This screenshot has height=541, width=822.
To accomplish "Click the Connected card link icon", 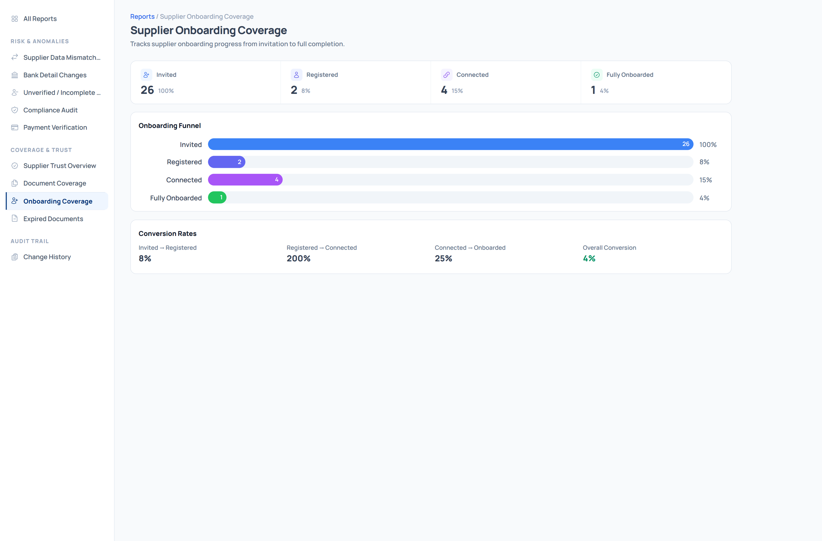I will tap(447, 75).
